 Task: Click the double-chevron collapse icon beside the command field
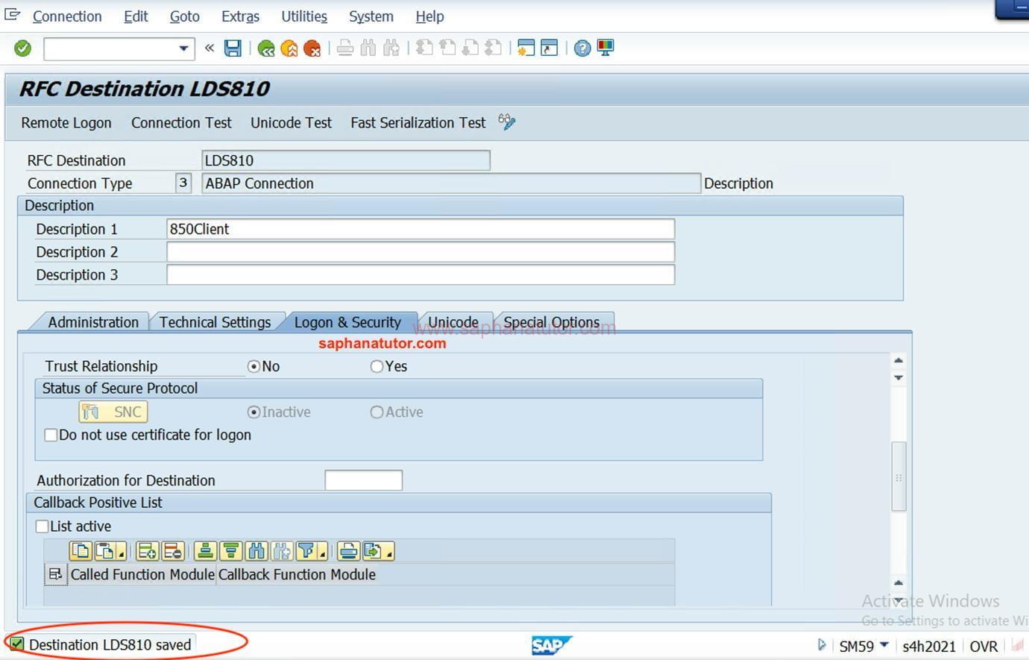click(210, 48)
